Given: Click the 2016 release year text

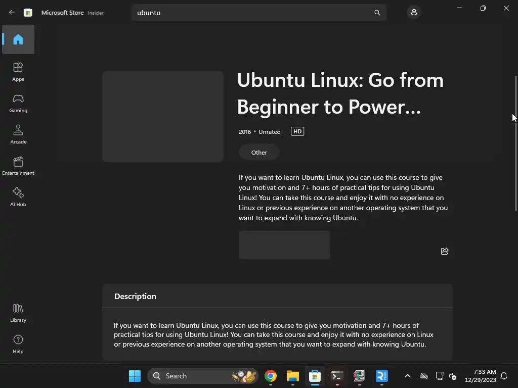Looking at the screenshot, I should tap(245, 132).
